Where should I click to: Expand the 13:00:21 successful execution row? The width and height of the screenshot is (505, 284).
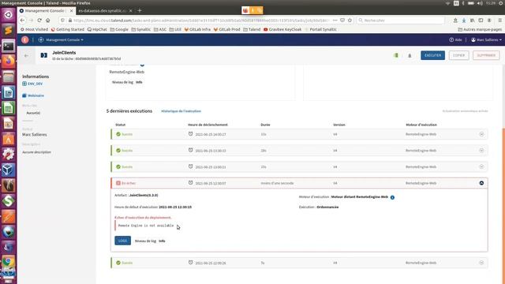click(x=481, y=166)
